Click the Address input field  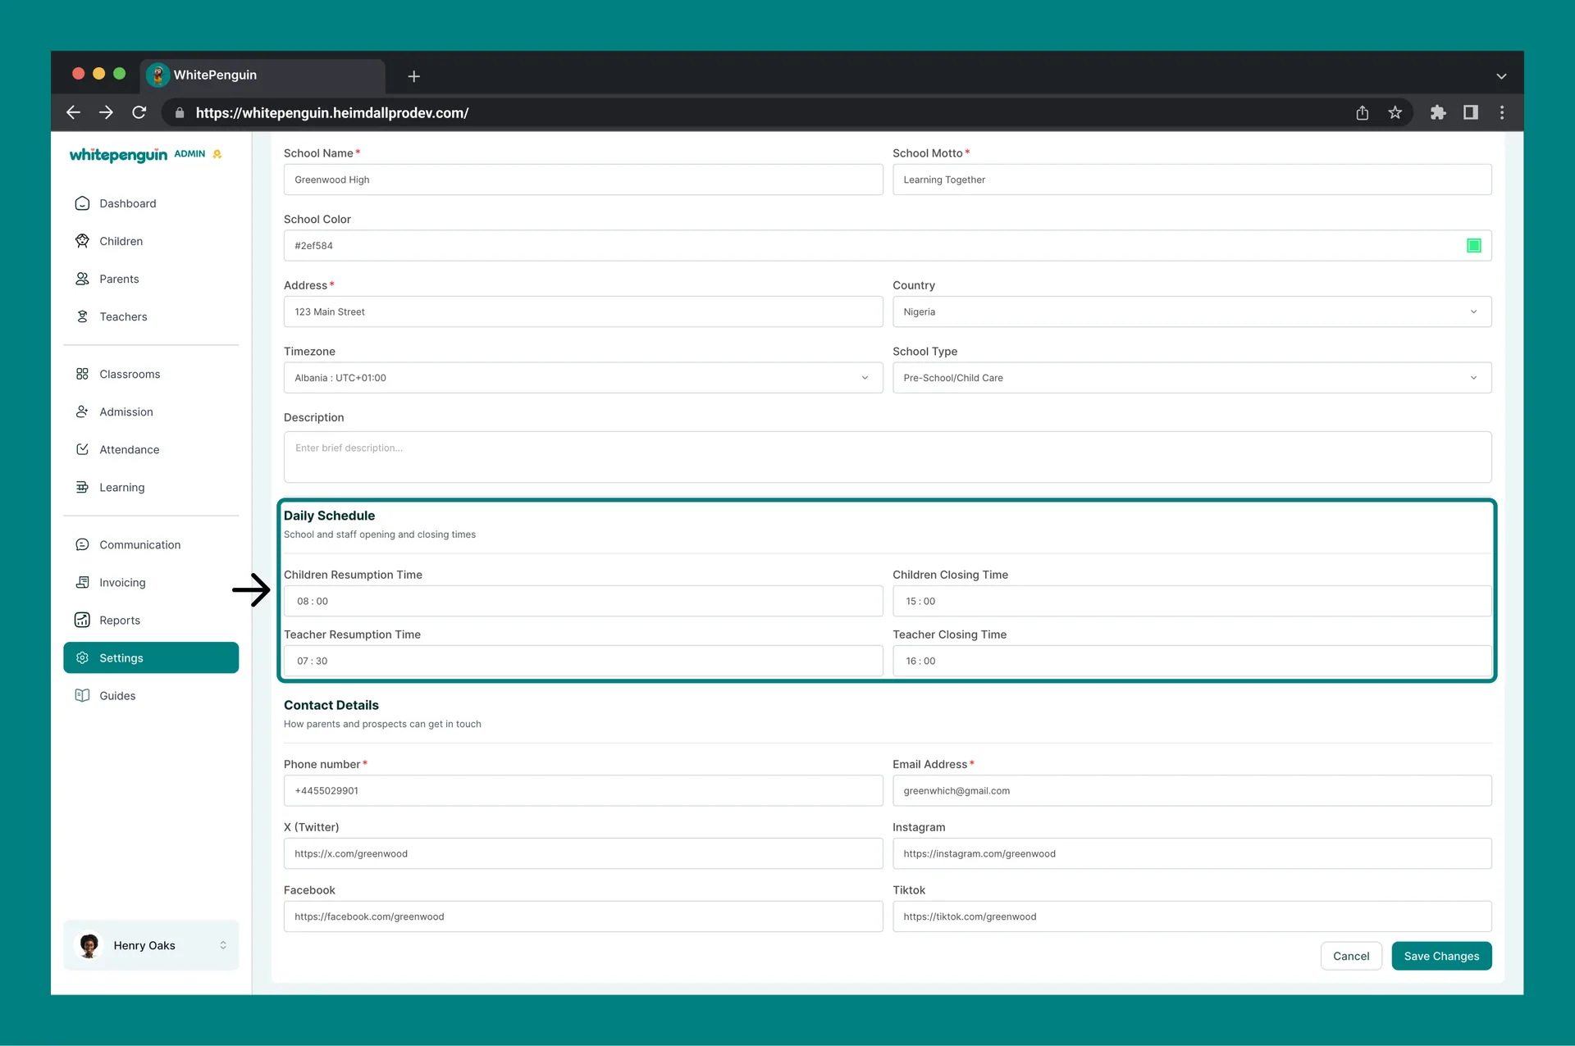pos(583,312)
